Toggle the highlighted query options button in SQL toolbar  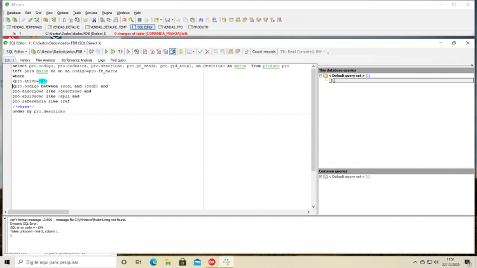[x=173, y=51]
